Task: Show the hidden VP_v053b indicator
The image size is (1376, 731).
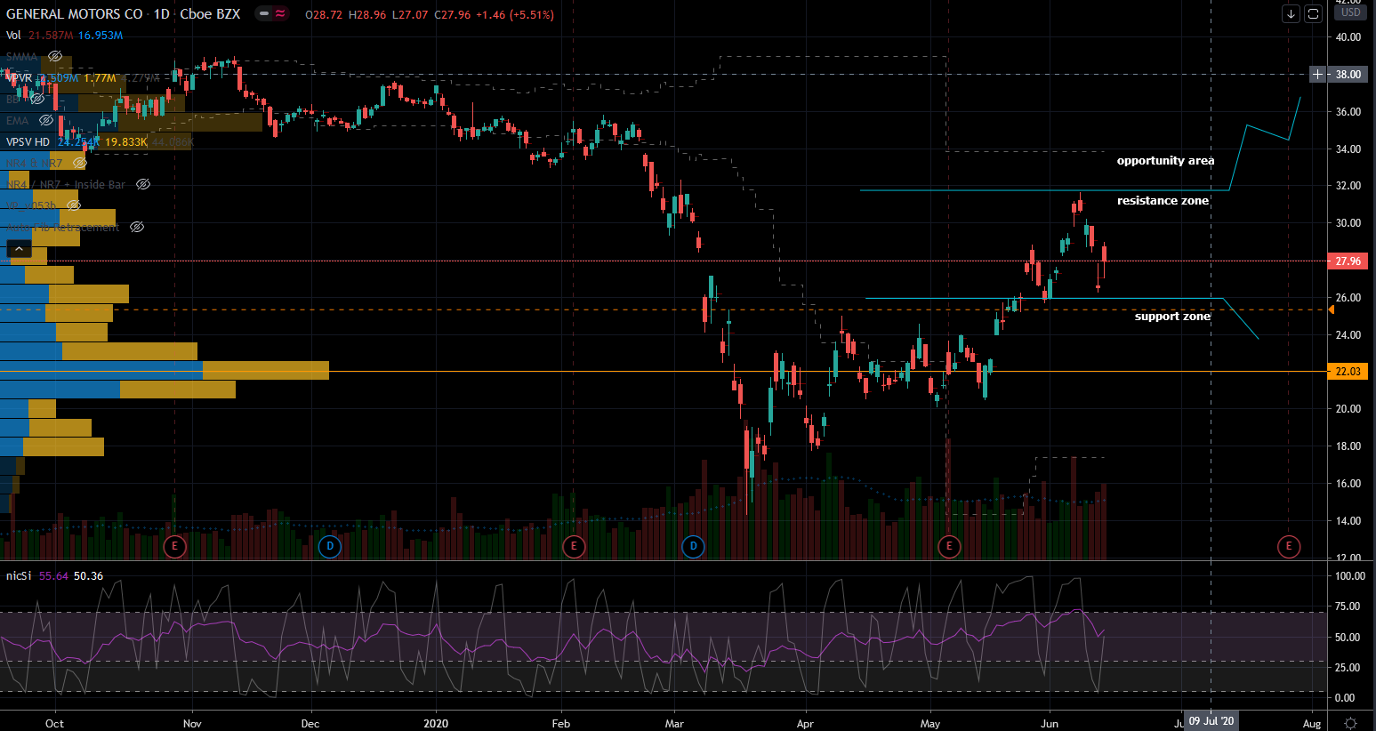Action: point(75,206)
